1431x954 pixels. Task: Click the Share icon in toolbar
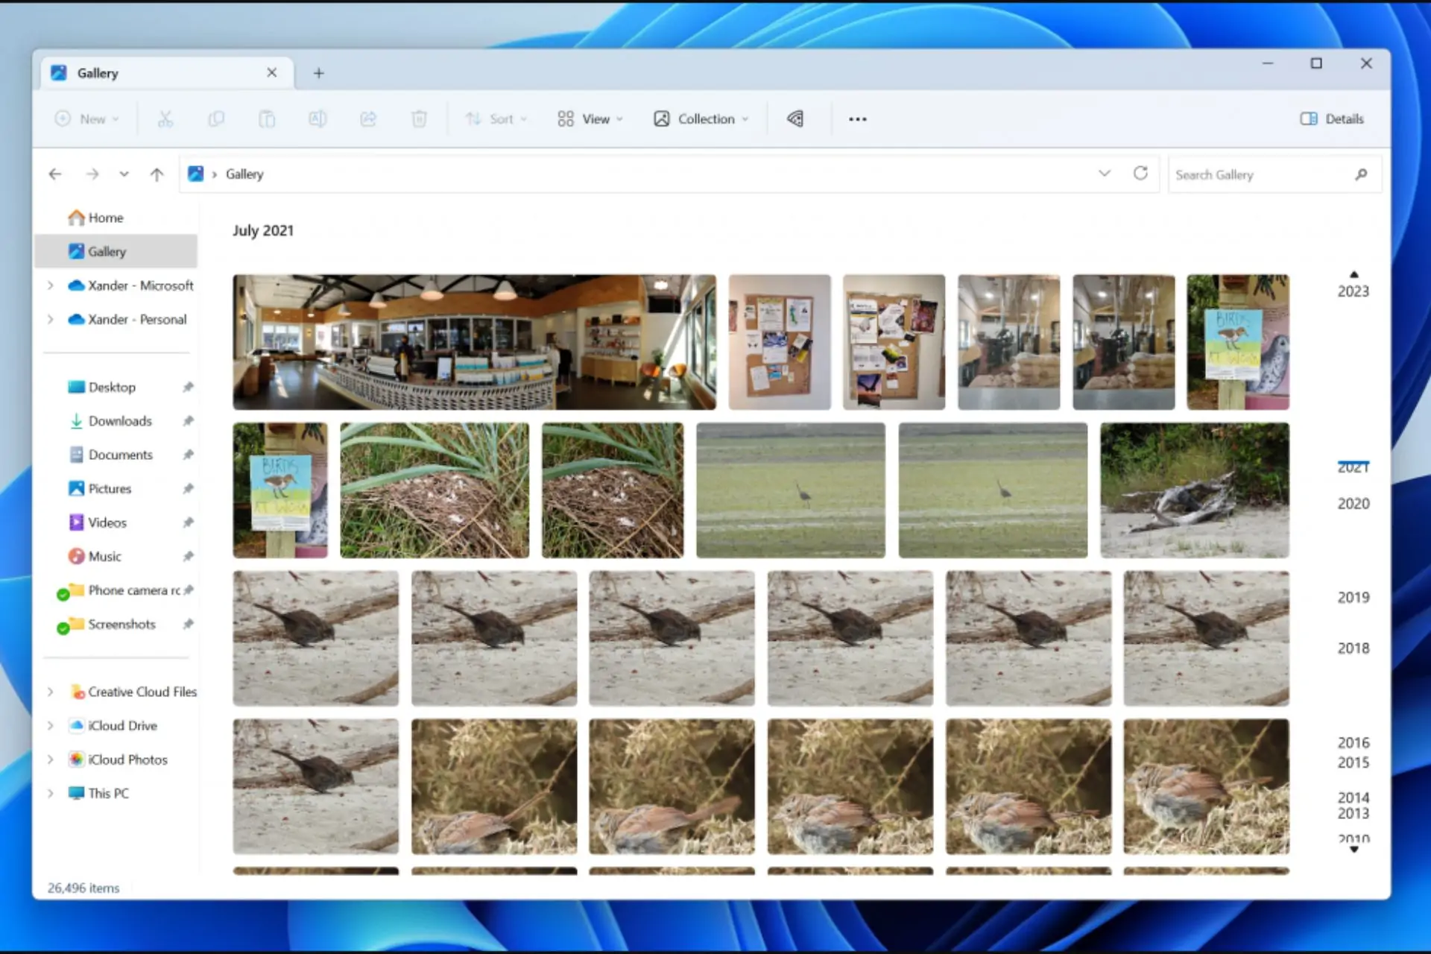(367, 119)
